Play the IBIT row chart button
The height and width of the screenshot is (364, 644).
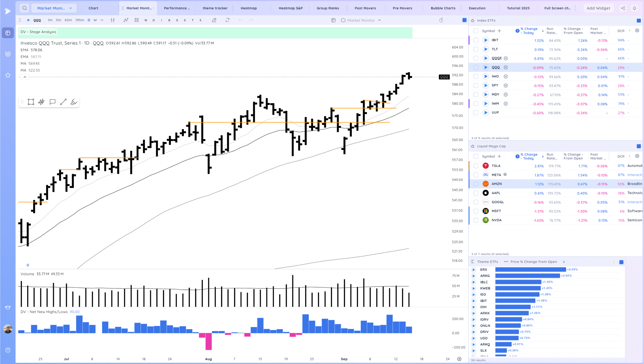(x=486, y=40)
